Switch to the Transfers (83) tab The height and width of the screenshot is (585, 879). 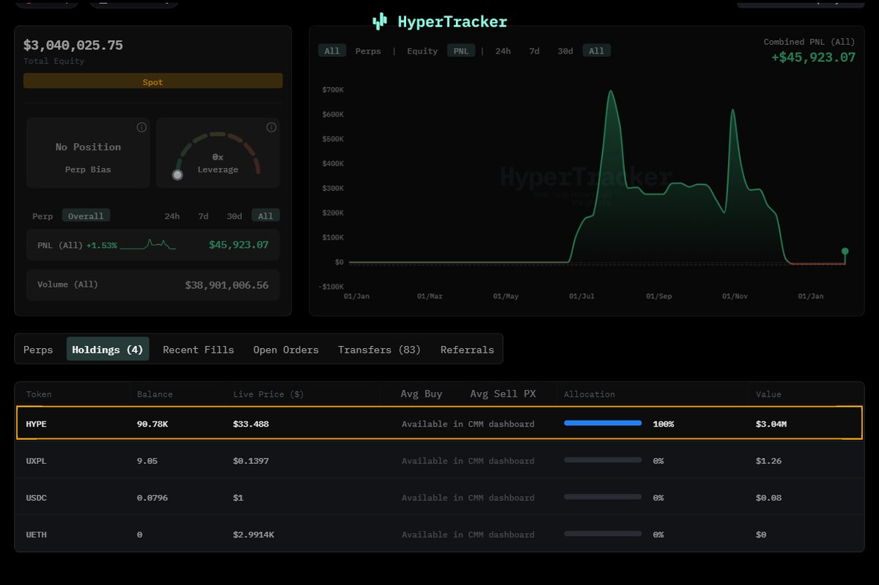click(379, 350)
